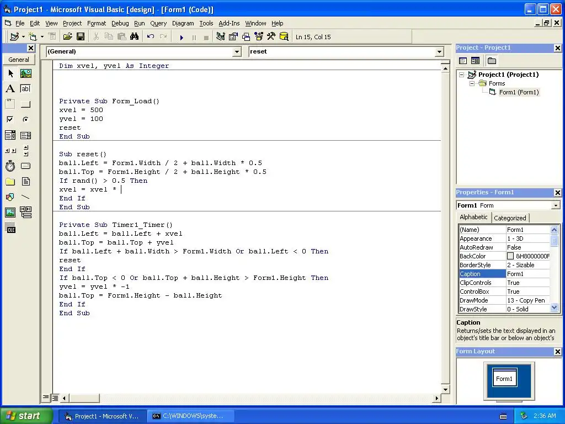The image size is (565, 424).
Task: Select the TextBox control tool (abl)
Action: click(25, 89)
